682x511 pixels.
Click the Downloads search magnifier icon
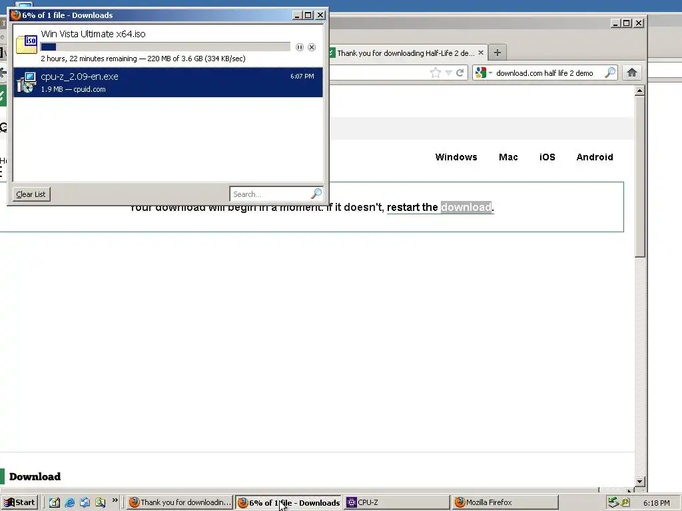[x=316, y=194]
